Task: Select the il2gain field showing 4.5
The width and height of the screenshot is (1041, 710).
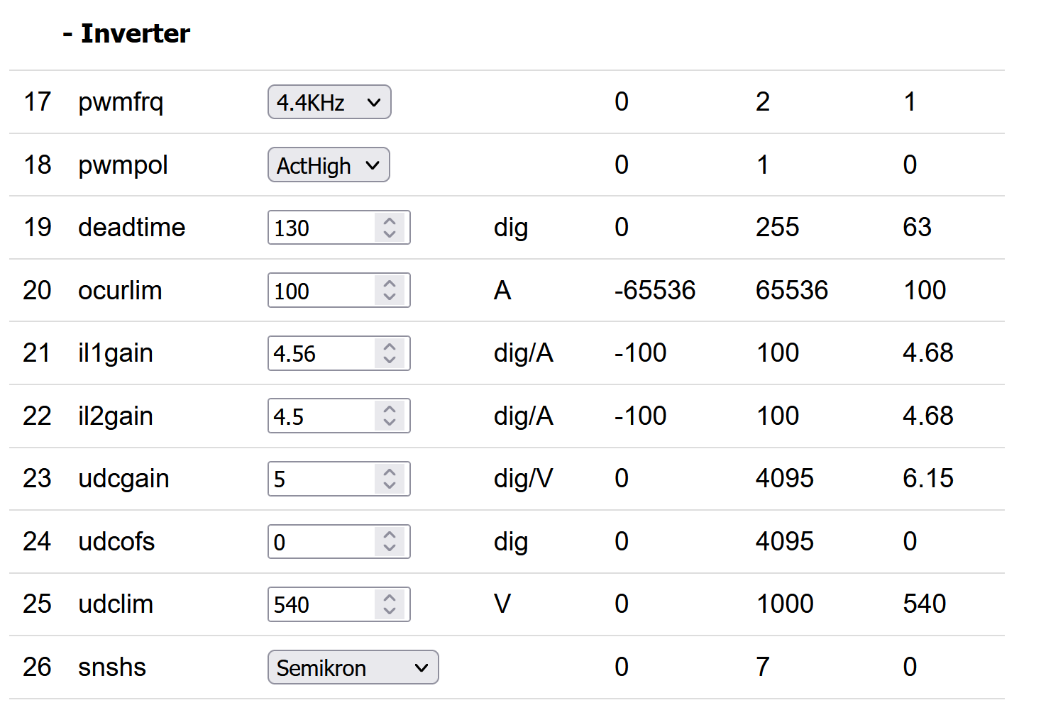Action: coord(321,416)
